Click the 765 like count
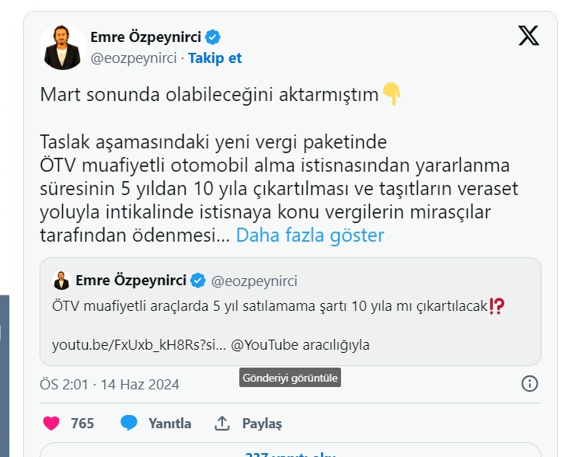Image resolution: width=578 pixels, height=457 pixels. click(82, 424)
